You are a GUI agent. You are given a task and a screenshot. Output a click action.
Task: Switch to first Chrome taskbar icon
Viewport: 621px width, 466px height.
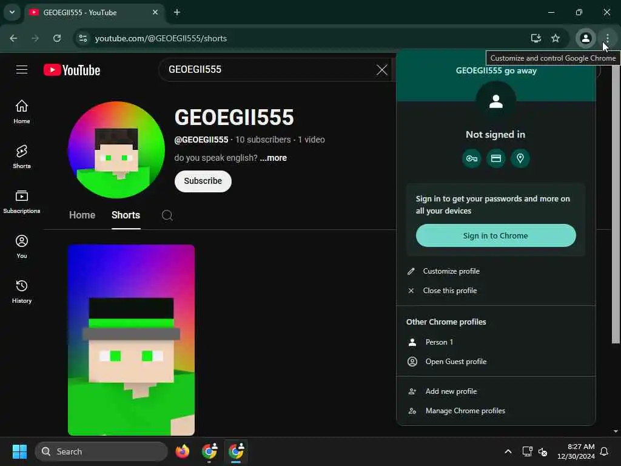coord(209,451)
